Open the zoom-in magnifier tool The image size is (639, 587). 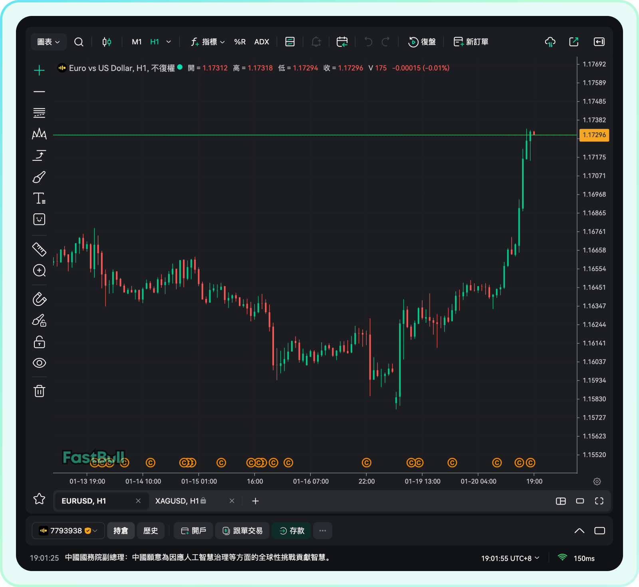[x=39, y=271]
